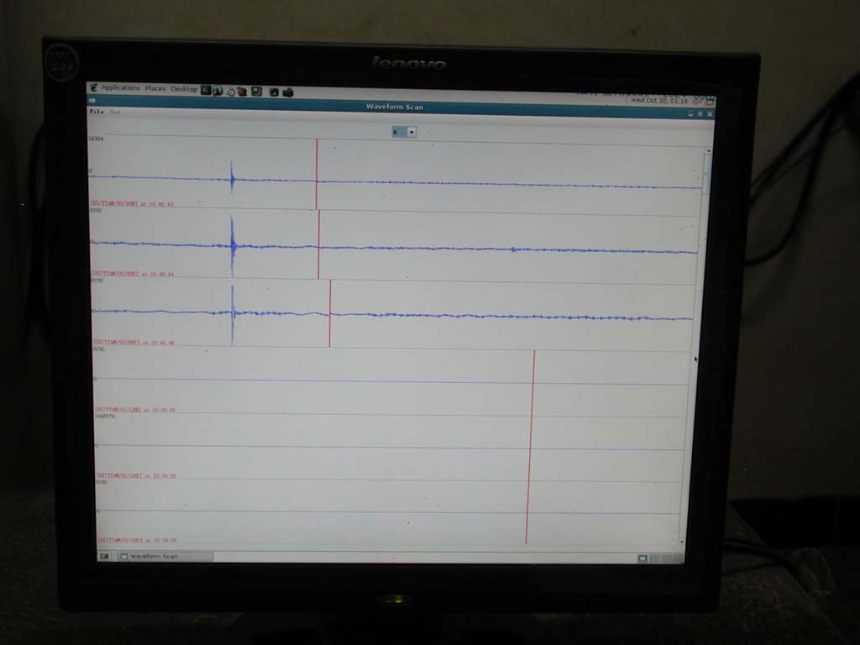The width and height of the screenshot is (860, 645).
Task: Open the GNOME foot main menu icon
Action: (x=94, y=87)
